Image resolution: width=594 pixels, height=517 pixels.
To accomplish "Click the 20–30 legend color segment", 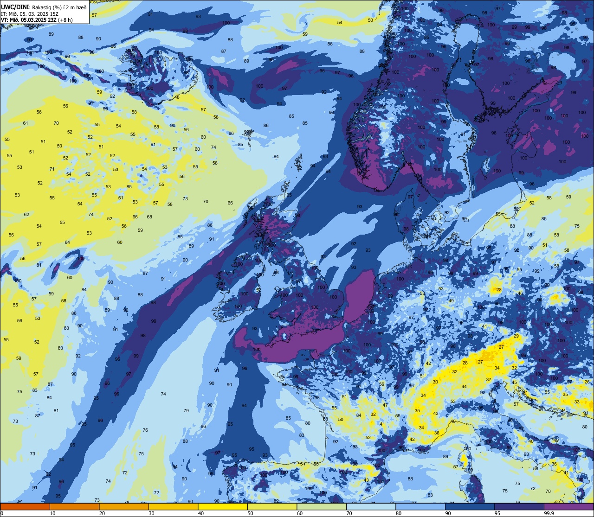I will (124, 506).
